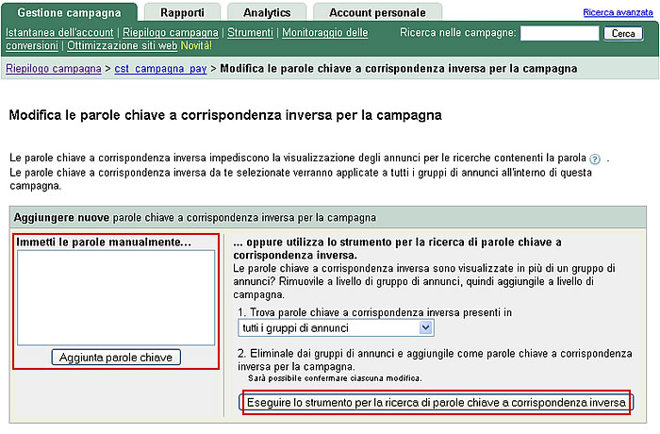Click the yellow Novità! text

pos(196,45)
